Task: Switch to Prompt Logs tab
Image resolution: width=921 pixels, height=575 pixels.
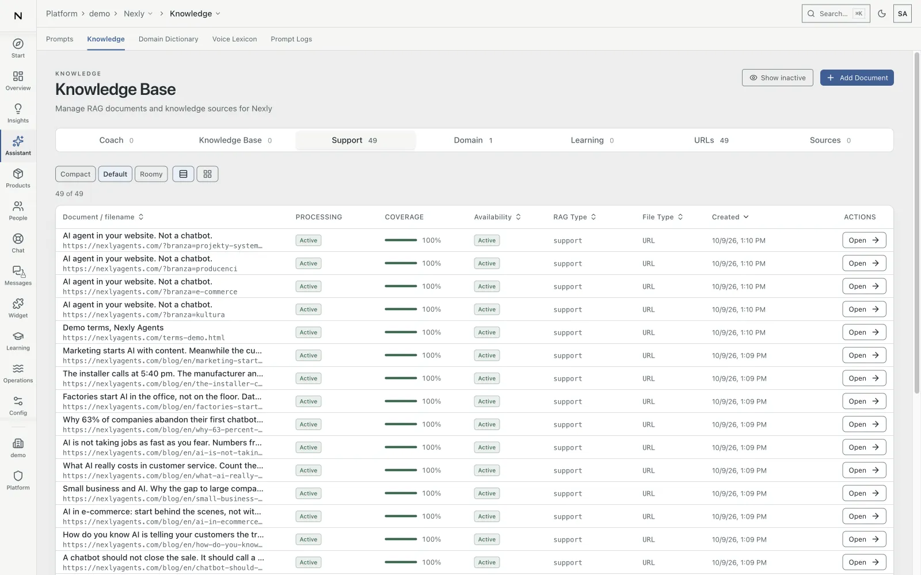Action: coord(291,39)
